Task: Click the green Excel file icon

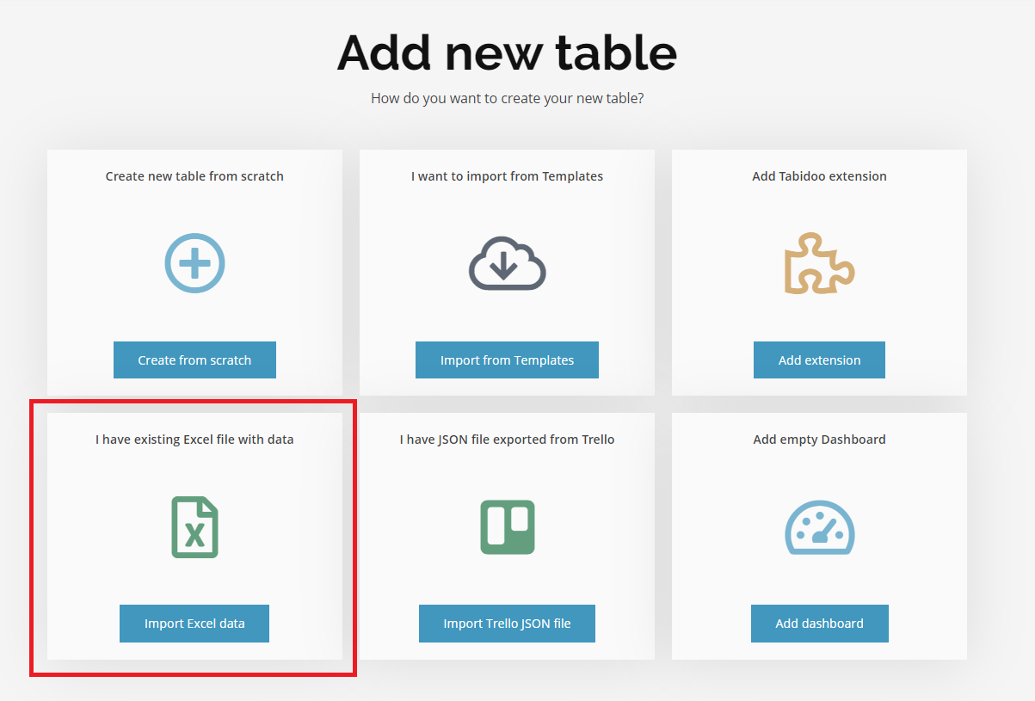Action: [x=194, y=526]
